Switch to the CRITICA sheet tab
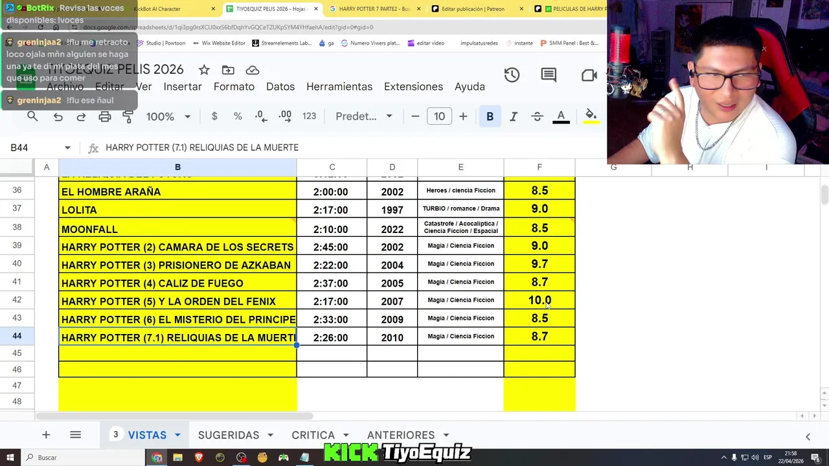 (313, 436)
